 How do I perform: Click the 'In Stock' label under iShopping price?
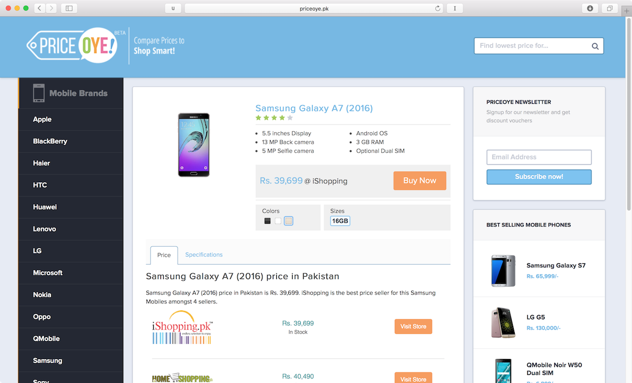(298, 332)
